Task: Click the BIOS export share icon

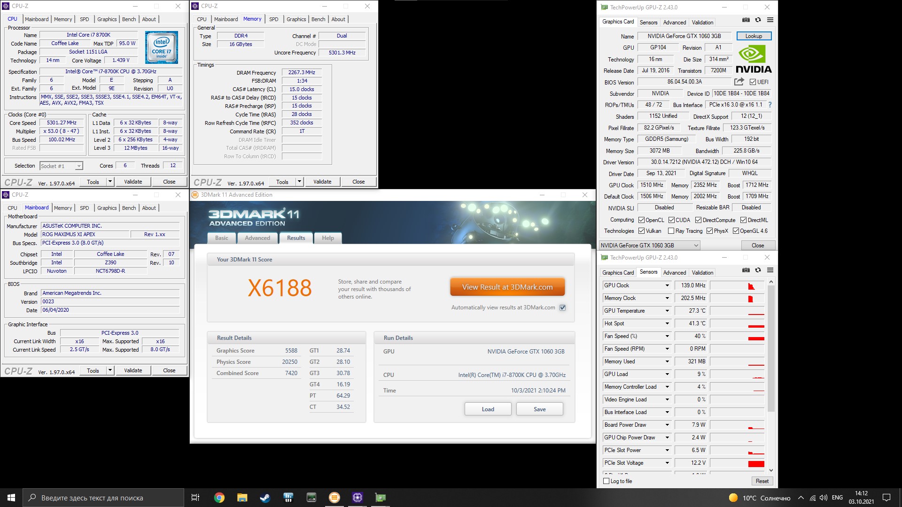Action: pyautogui.click(x=739, y=81)
